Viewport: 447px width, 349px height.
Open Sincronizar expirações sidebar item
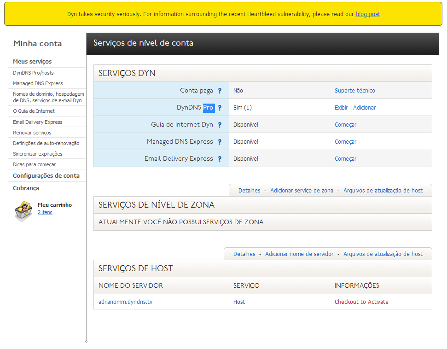38,154
